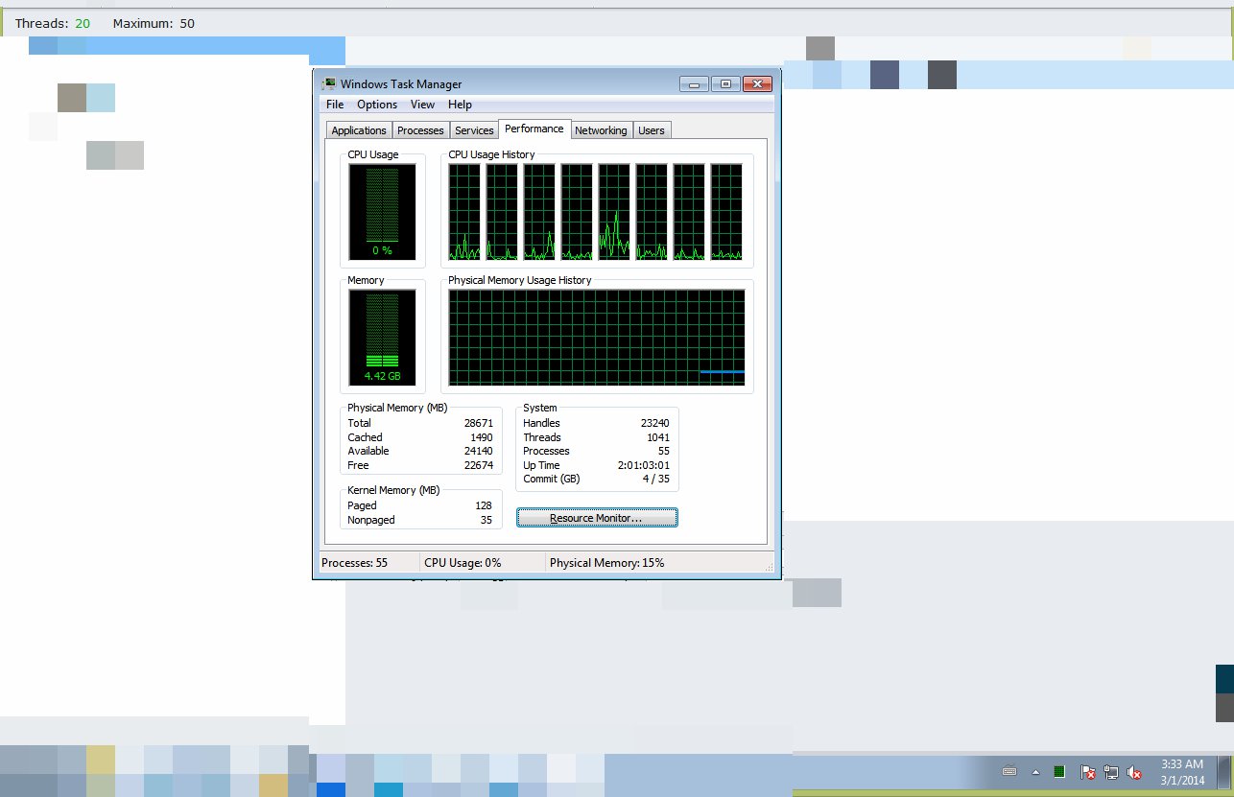
Task: Click the Nonpaged value 35
Action: [x=486, y=520]
